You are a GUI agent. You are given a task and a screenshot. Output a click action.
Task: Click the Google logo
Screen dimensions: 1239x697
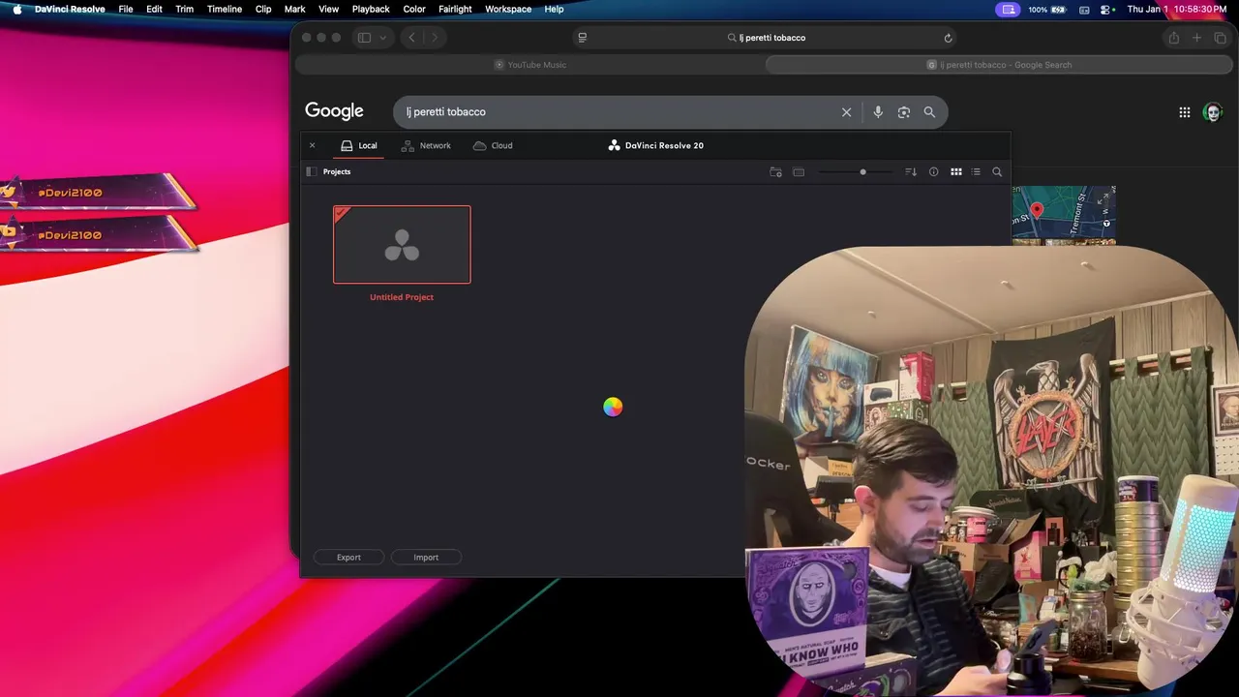coord(334,111)
